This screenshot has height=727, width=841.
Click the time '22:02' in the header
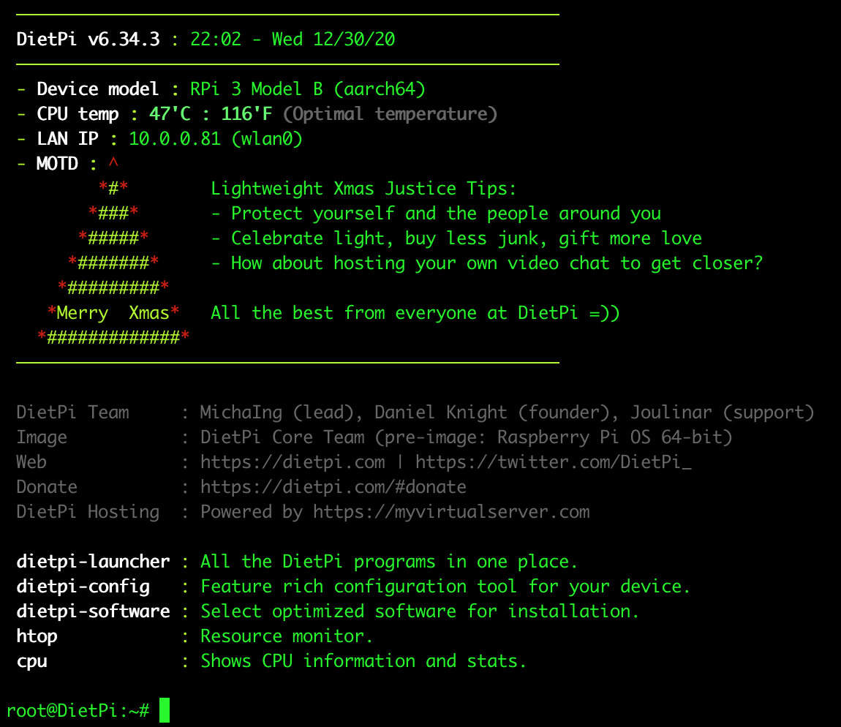pyautogui.click(x=216, y=39)
